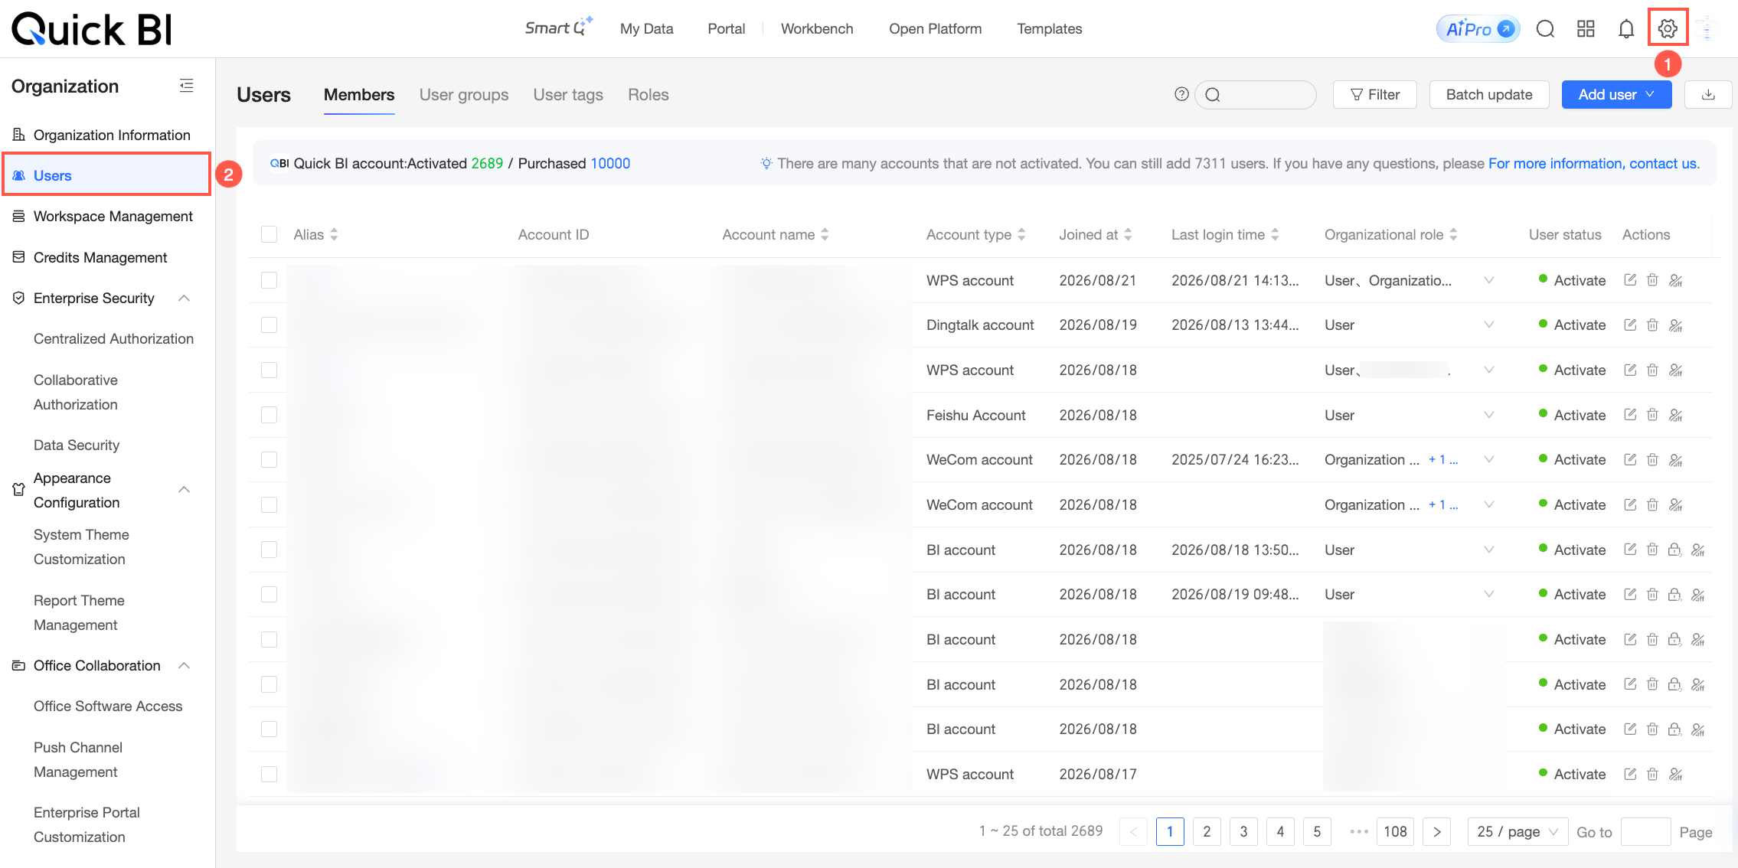Check the WPS account 2026/08/18 row checkbox
This screenshot has height=868, width=1738.
click(x=269, y=370)
